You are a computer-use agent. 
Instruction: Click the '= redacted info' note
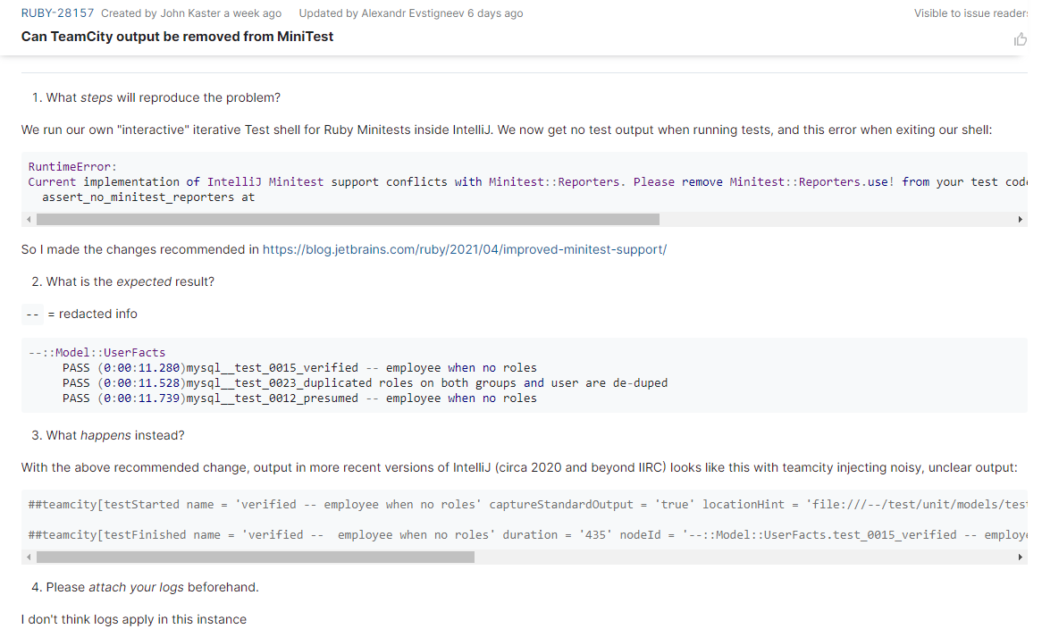pyautogui.click(x=92, y=314)
